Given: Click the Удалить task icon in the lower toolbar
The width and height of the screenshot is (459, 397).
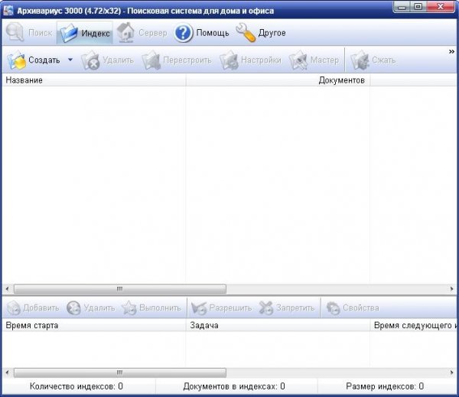Looking at the screenshot, I should click(x=73, y=308).
